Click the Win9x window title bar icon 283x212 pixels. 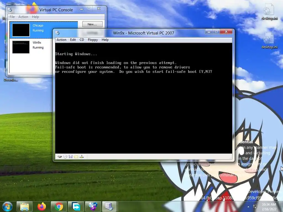[x=57, y=33]
